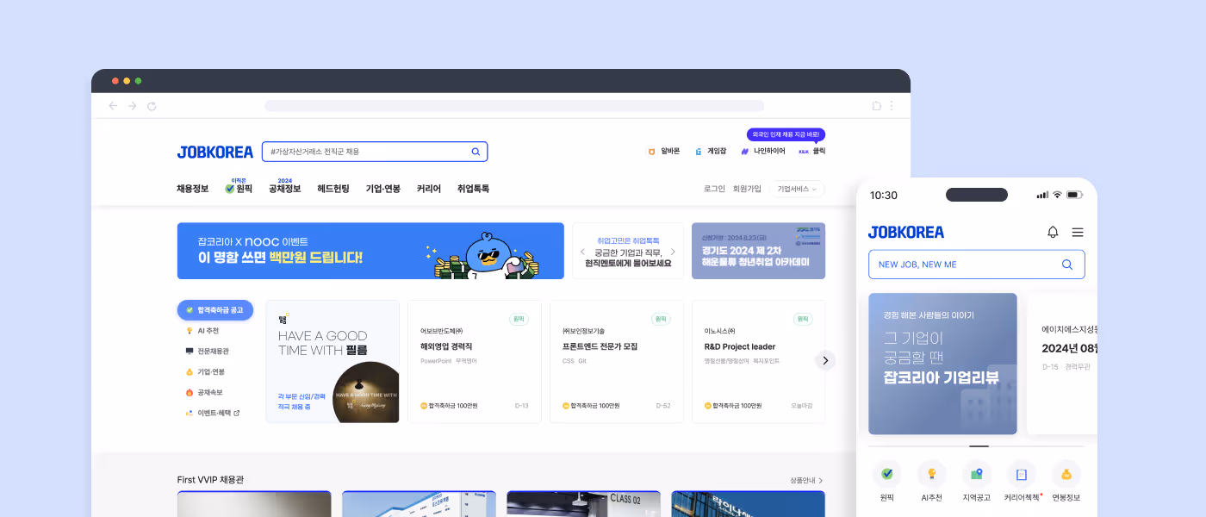Open the mobile hamburger menu
1206x517 pixels.
[x=1078, y=232]
